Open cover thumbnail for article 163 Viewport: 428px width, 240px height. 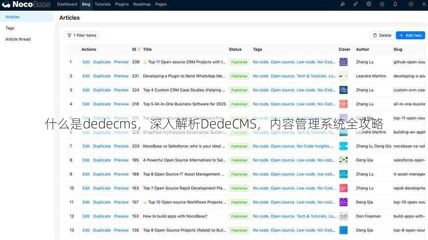click(343, 188)
